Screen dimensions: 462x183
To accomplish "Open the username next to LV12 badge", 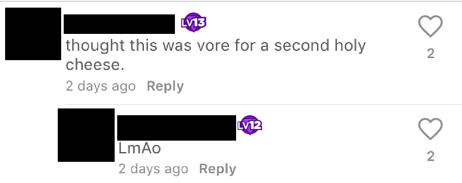I will coord(177,128).
